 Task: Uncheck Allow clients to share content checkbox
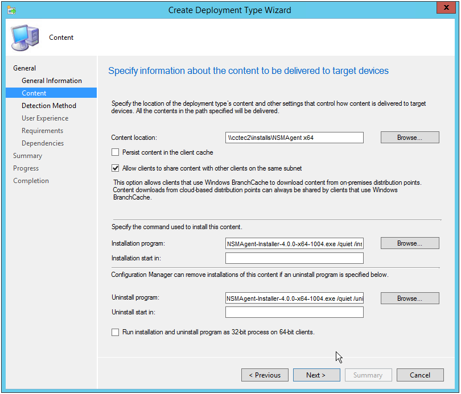(x=115, y=168)
